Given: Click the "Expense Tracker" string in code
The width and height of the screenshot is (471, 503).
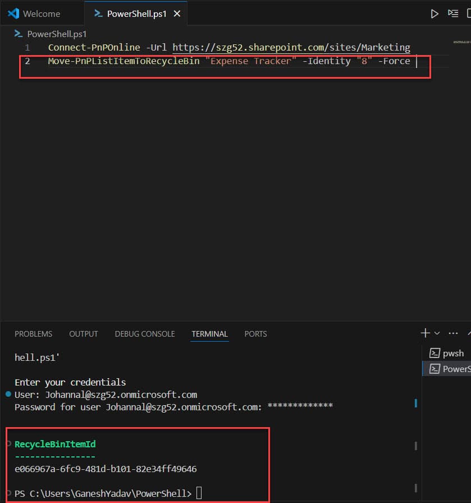Looking at the screenshot, I should point(250,61).
